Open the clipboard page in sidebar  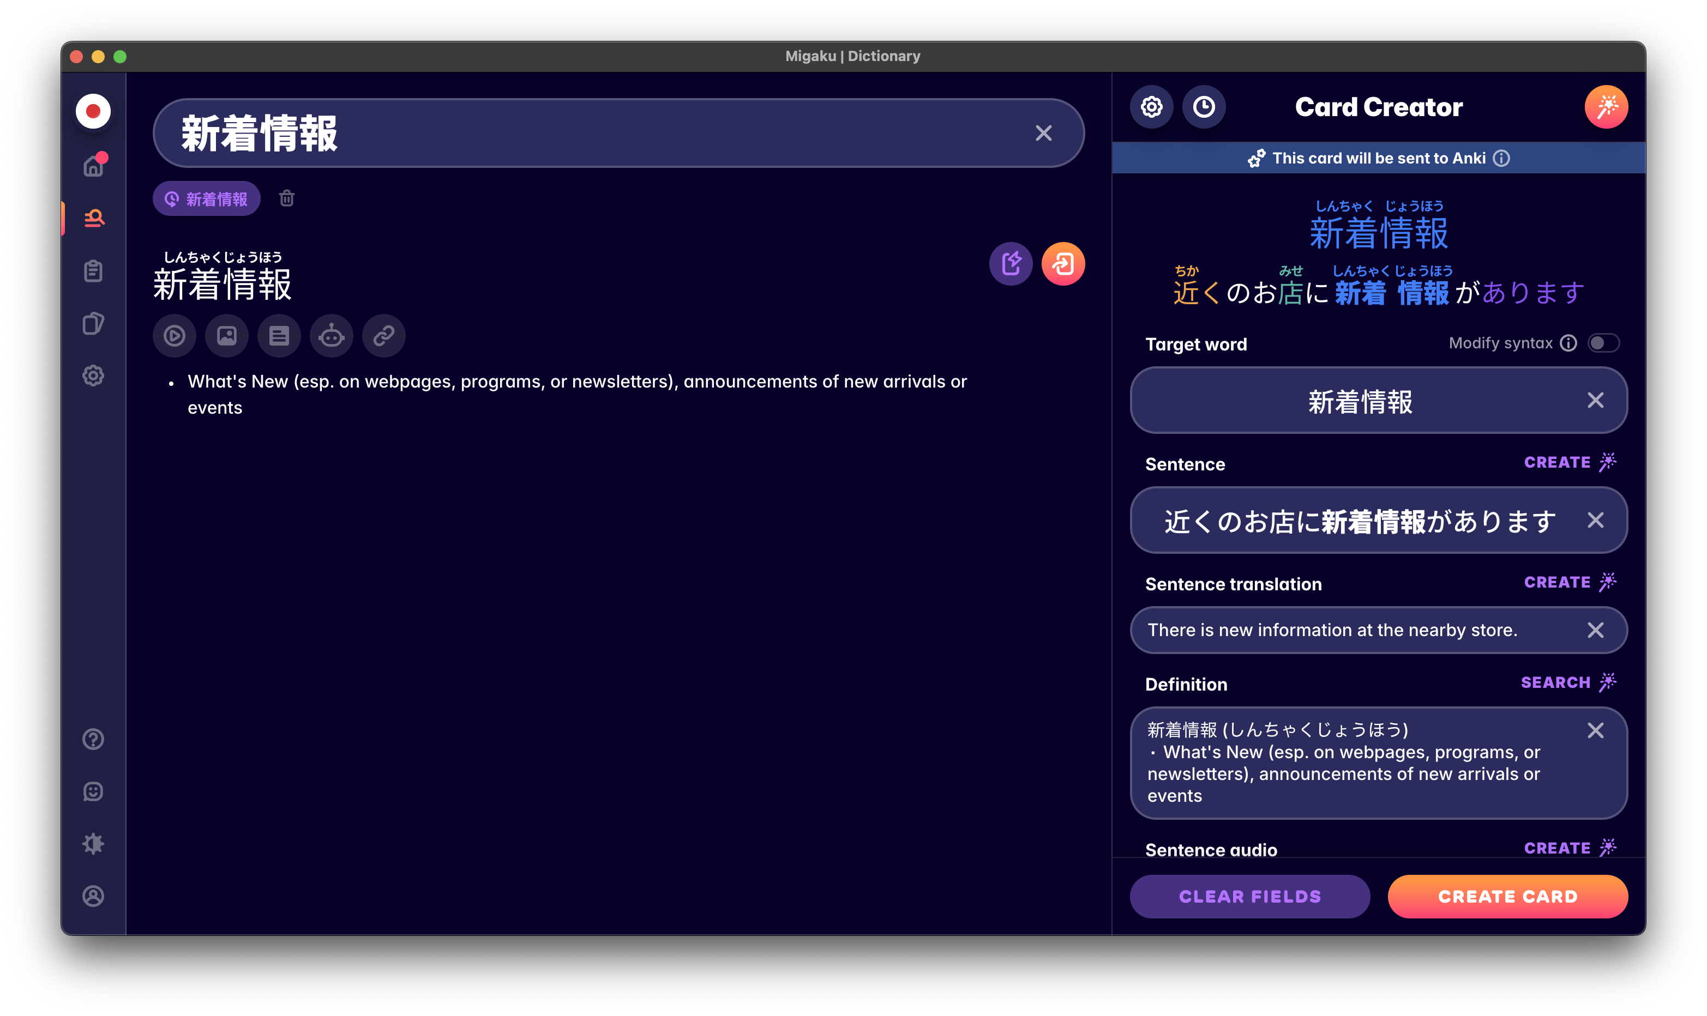tap(93, 271)
